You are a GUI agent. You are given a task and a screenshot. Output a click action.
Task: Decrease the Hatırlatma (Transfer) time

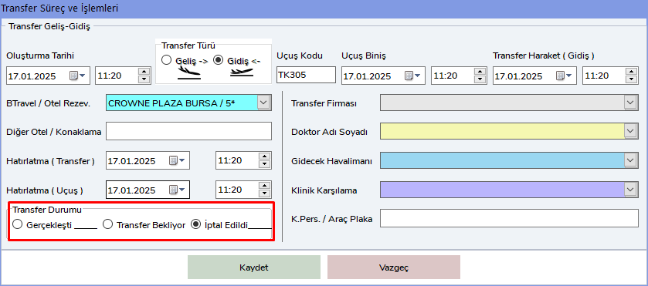tap(264, 164)
